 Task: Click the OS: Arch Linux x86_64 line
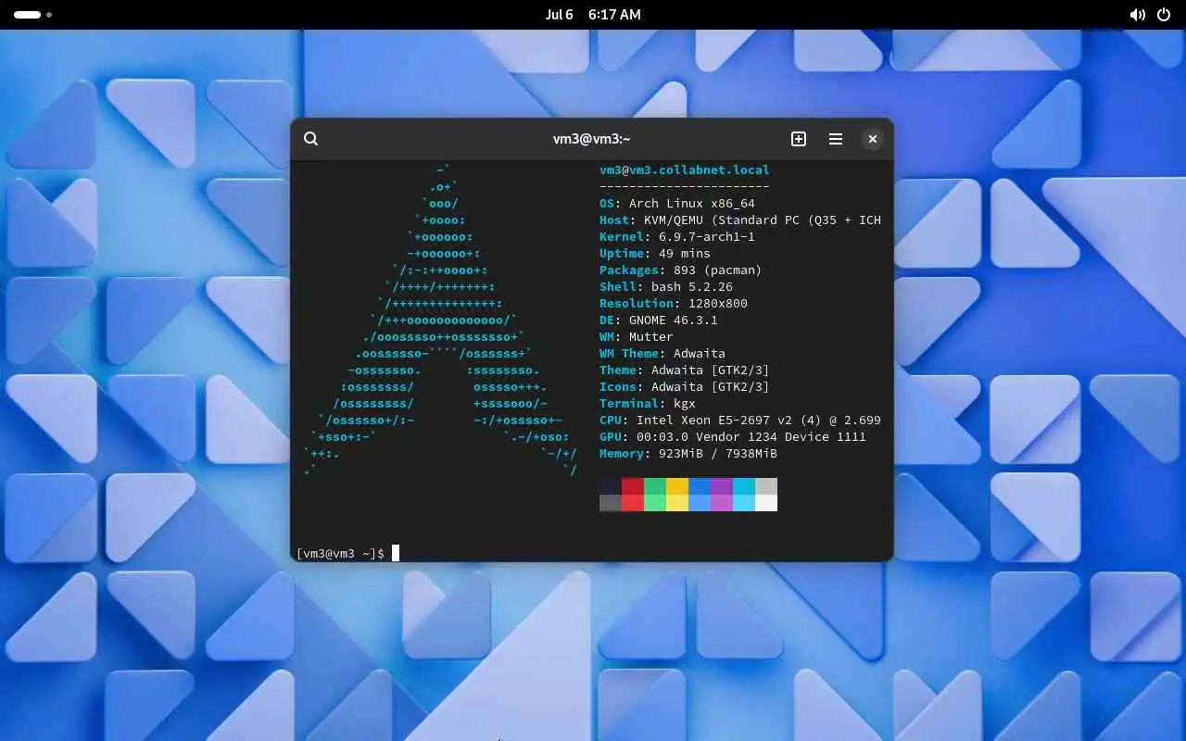(677, 203)
